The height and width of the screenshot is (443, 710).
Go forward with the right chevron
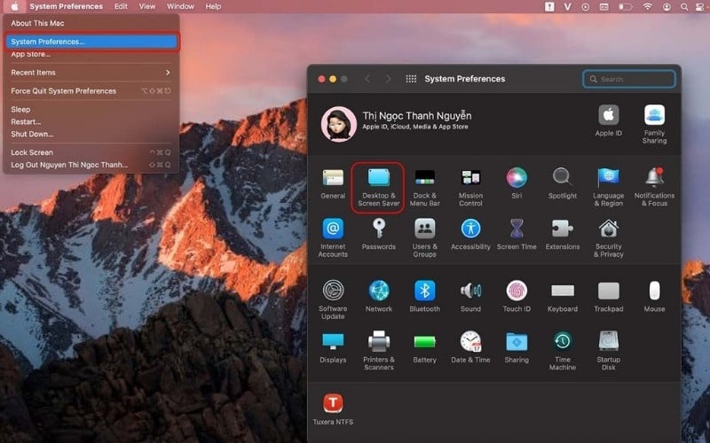tap(388, 79)
